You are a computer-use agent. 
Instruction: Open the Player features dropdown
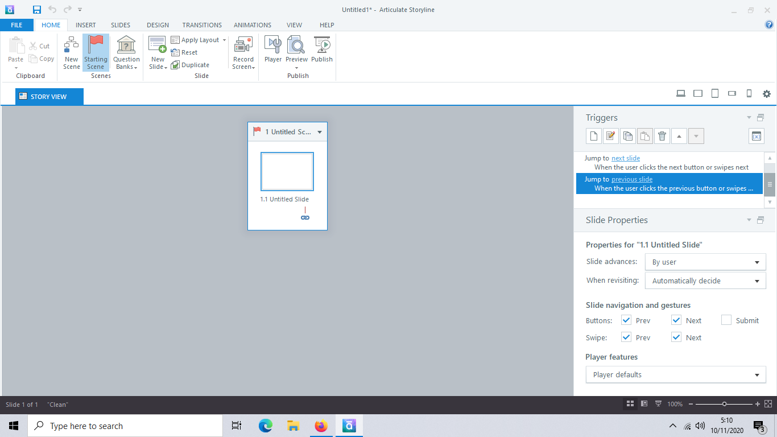click(757, 374)
